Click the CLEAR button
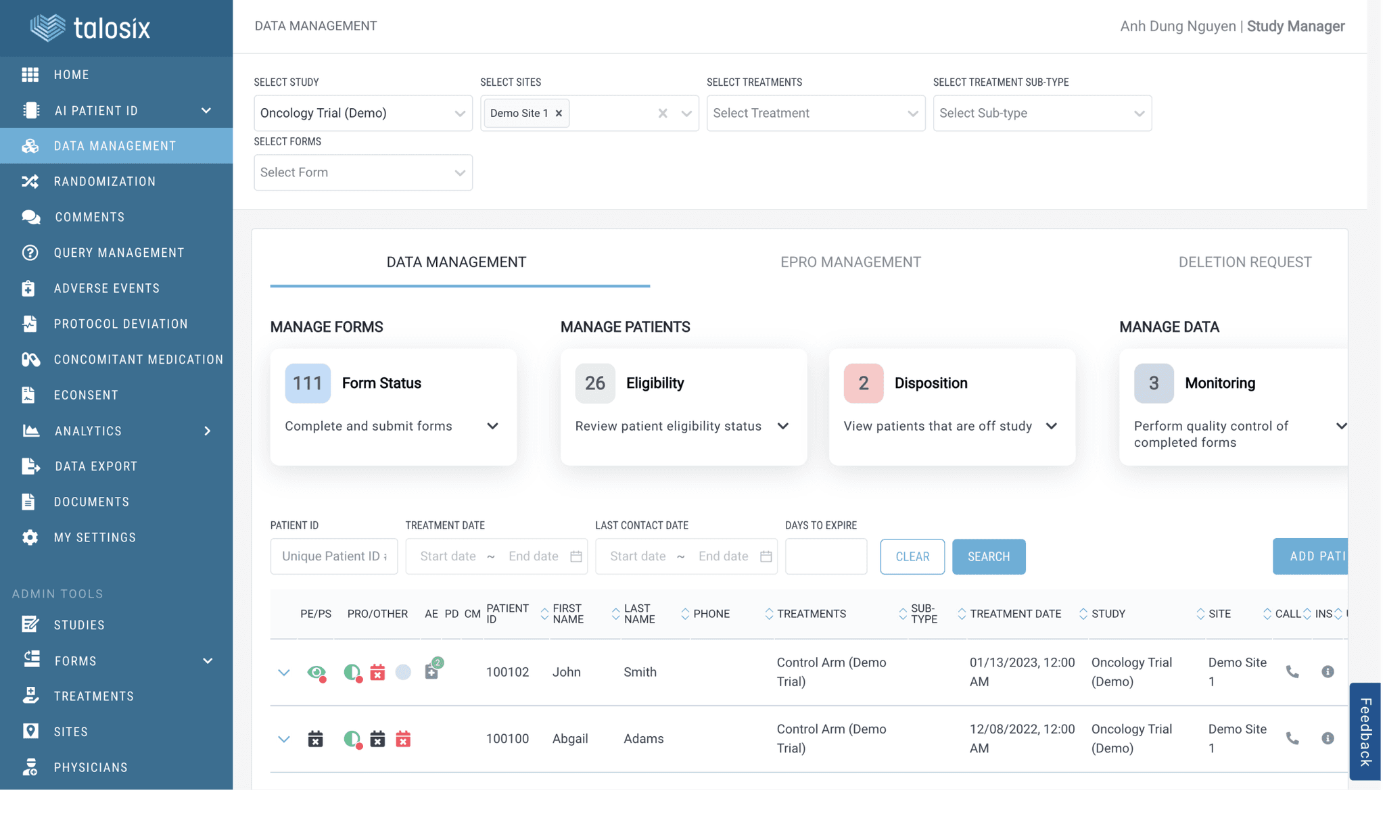This screenshot has width=1385, height=820. coord(912,556)
